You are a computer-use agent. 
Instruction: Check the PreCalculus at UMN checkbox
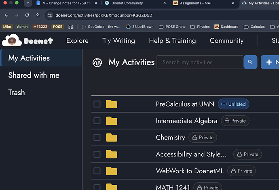pyautogui.click(x=97, y=104)
